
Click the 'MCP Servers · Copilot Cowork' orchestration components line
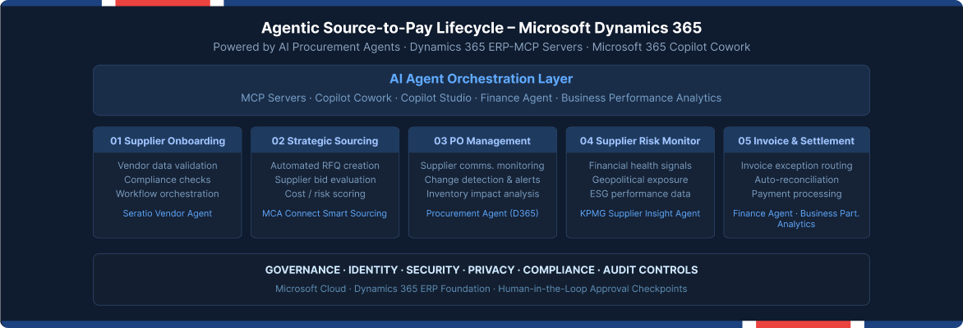point(481,98)
